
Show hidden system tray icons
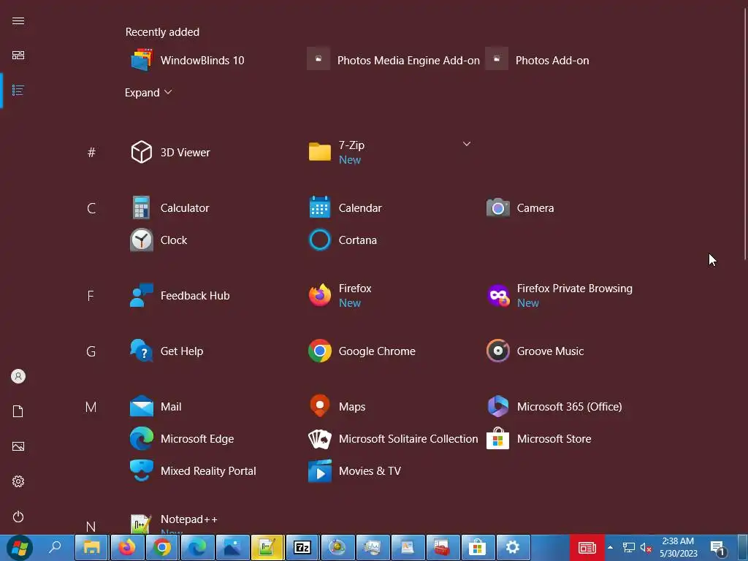coord(610,548)
